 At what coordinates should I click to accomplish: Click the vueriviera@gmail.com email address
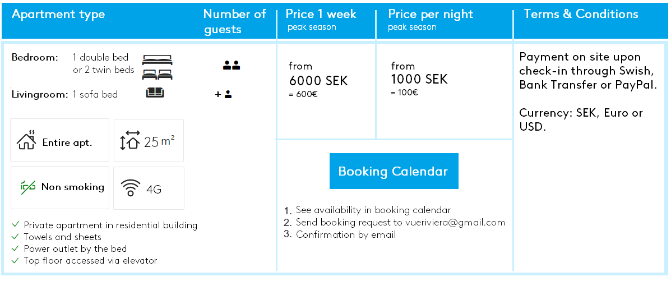click(x=455, y=222)
